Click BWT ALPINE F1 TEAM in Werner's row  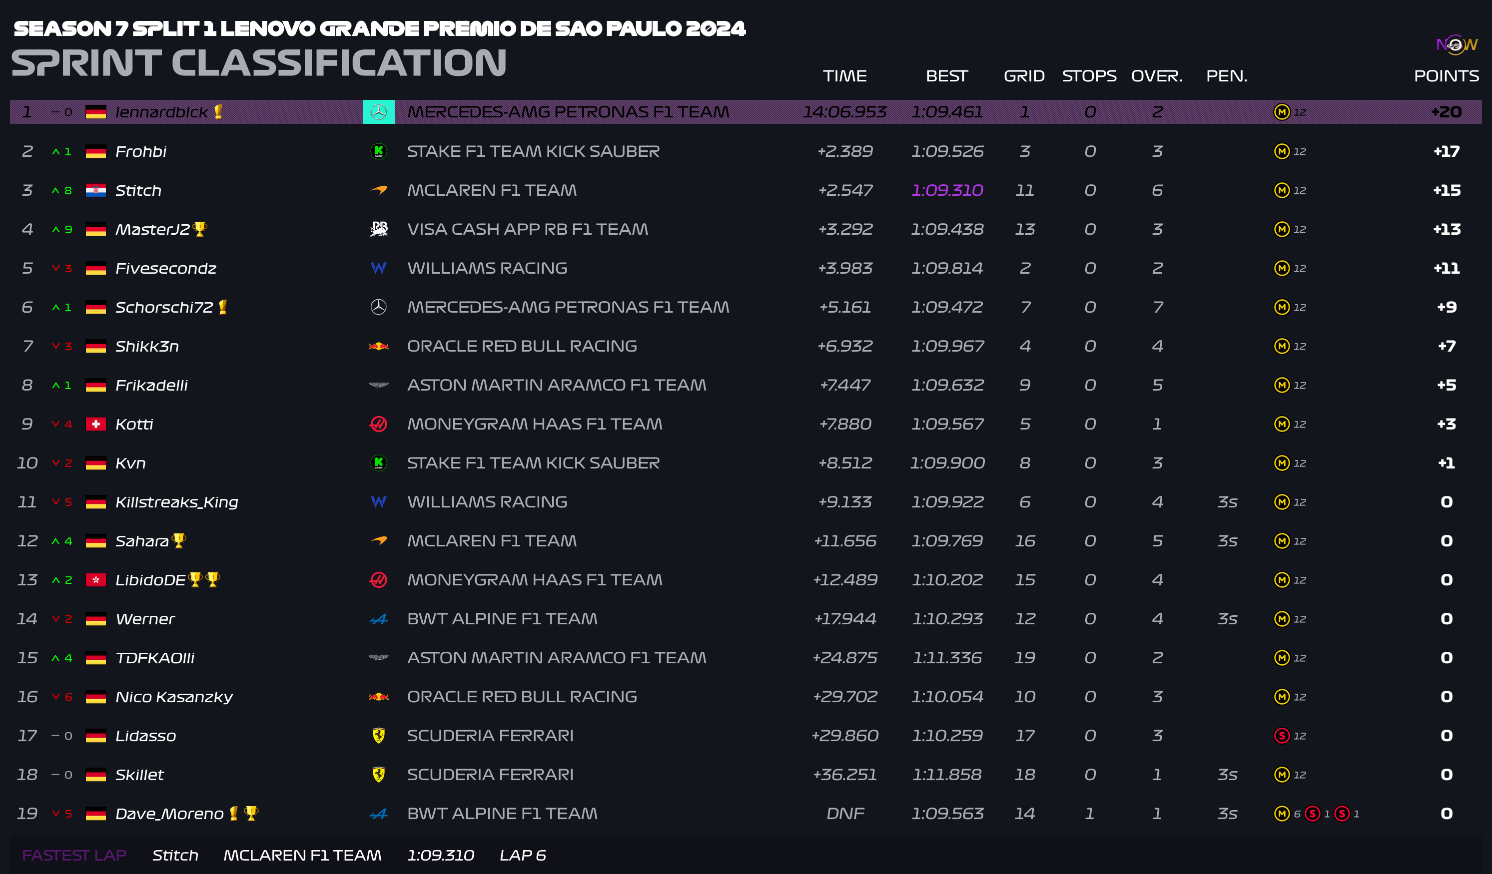point(502,619)
